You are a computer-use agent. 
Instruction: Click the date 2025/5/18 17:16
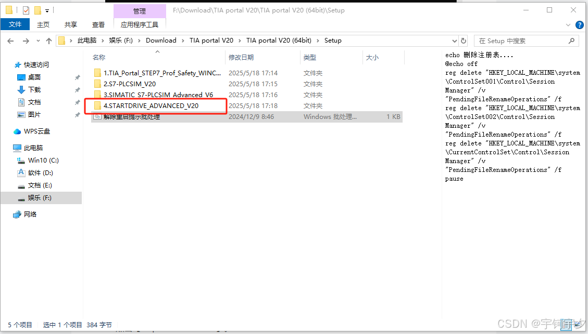(253, 95)
